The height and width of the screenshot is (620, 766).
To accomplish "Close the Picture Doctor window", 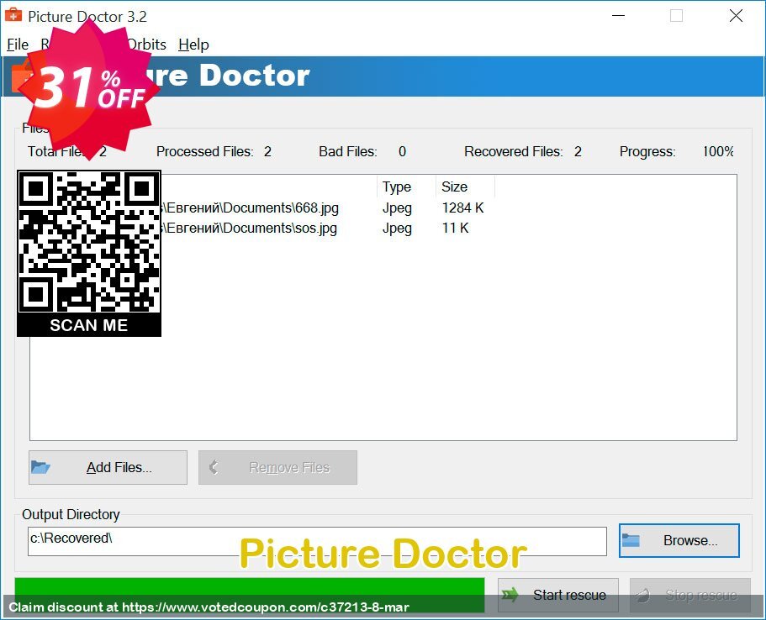I will tap(736, 16).
